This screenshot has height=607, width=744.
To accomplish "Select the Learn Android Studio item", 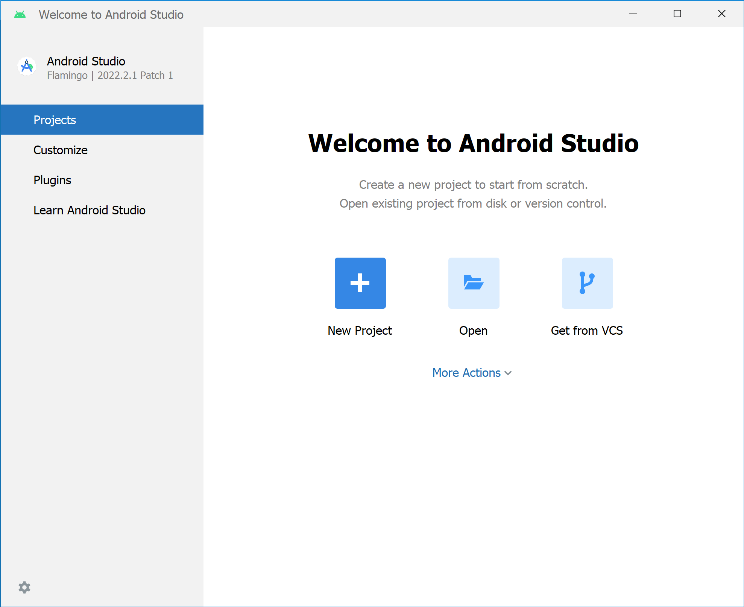I will click(x=88, y=209).
